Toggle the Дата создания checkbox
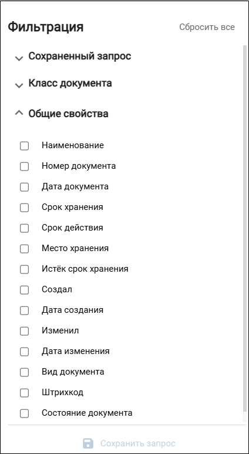The width and height of the screenshot is (249, 454). click(24, 311)
